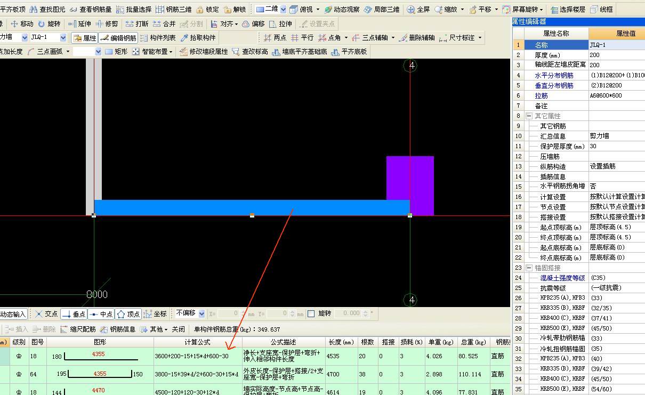Image resolution: width=645 pixels, height=395 pixels.
Task: Select the 打断 break tool
Action: pyautogui.click(x=137, y=24)
